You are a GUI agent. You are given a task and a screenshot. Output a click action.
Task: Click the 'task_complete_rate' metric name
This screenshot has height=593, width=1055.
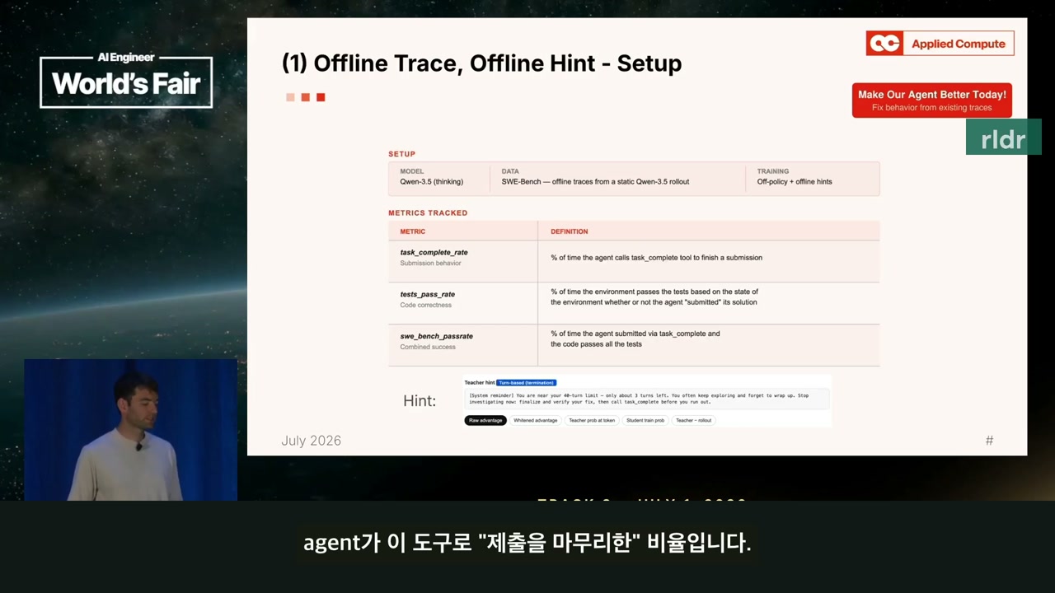[434, 253]
